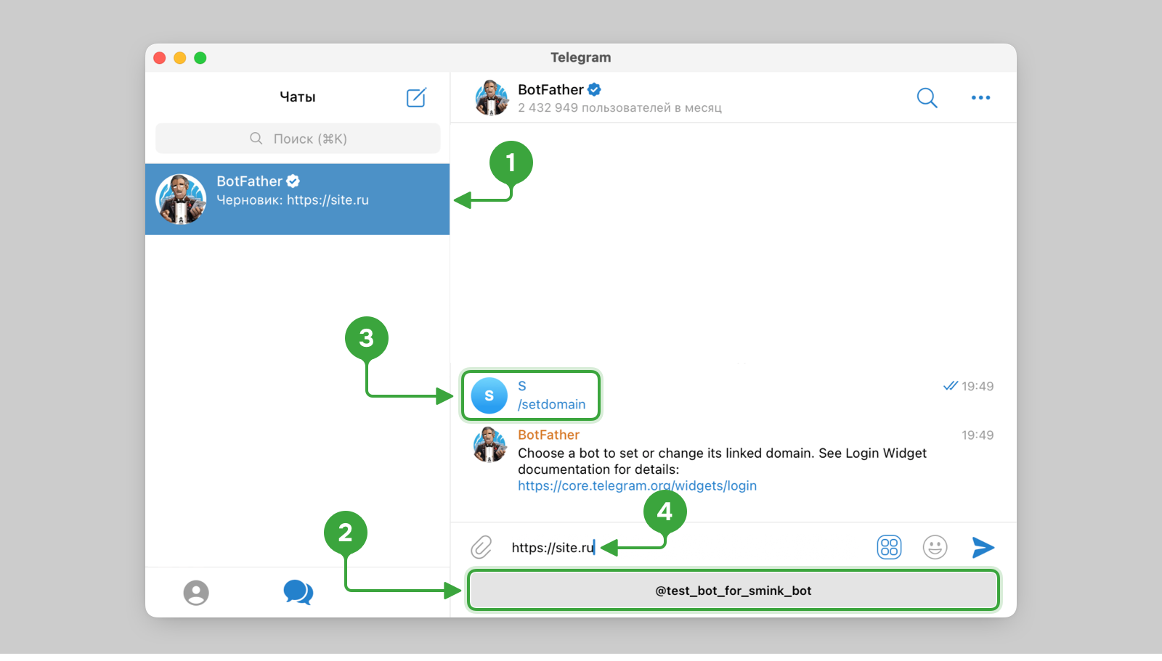Image resolution: width=1162 pixels, height=661 pixels.
Task: Switch to the Chats tab icon
Action: click(298, 593)
